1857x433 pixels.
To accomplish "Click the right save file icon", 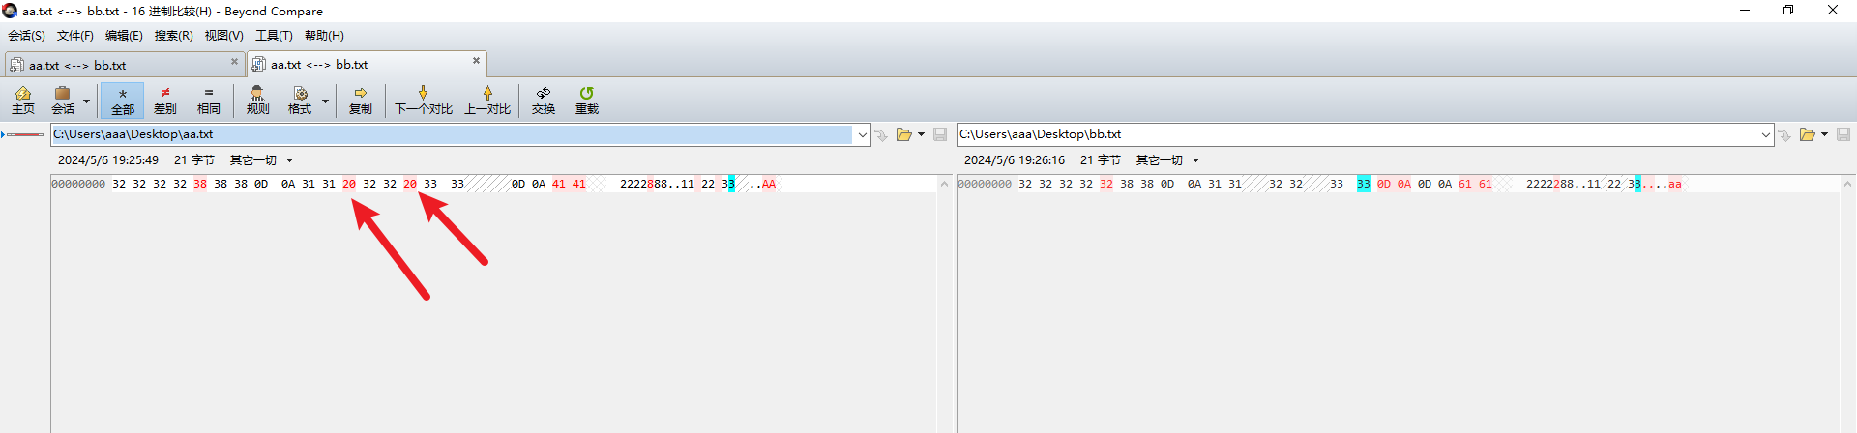I will coord(1843,134).
